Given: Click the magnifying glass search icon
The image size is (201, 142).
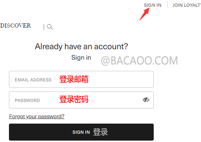Looking at the screenshot, I should tap(50, 27).
